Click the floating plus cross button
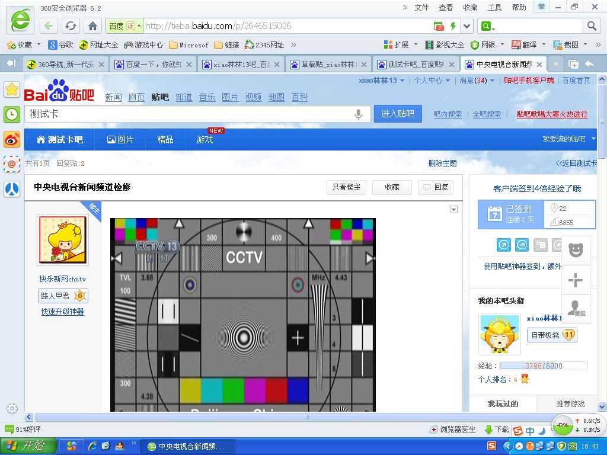 pos(576,280)
